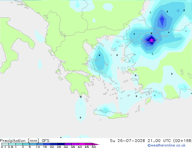Image resolution: width=192 pixels, height=148 pixels.
Task: Click the 'Precipitation [mm] GFS' title text
Action: 25,141
